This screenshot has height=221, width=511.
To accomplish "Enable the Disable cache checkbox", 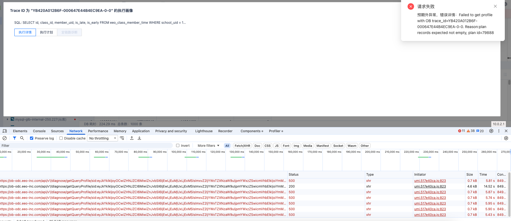I will coord(61,138).
